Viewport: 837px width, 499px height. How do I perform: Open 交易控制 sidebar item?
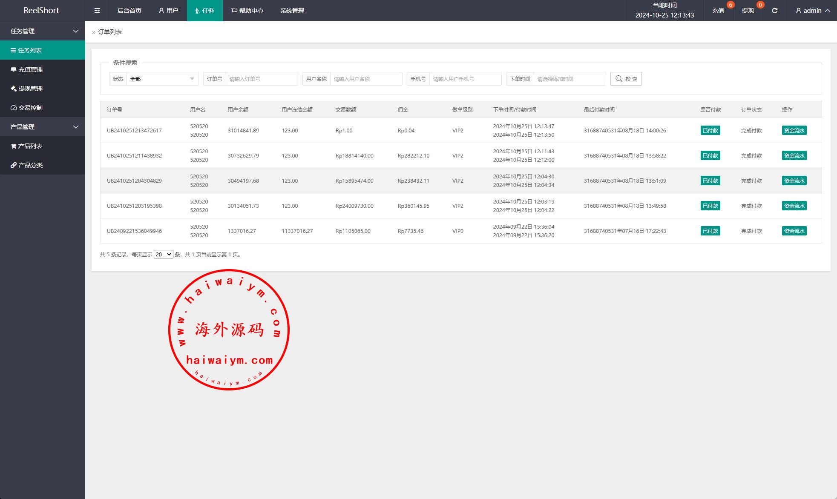pyautogui.click(x=30, y=108)
